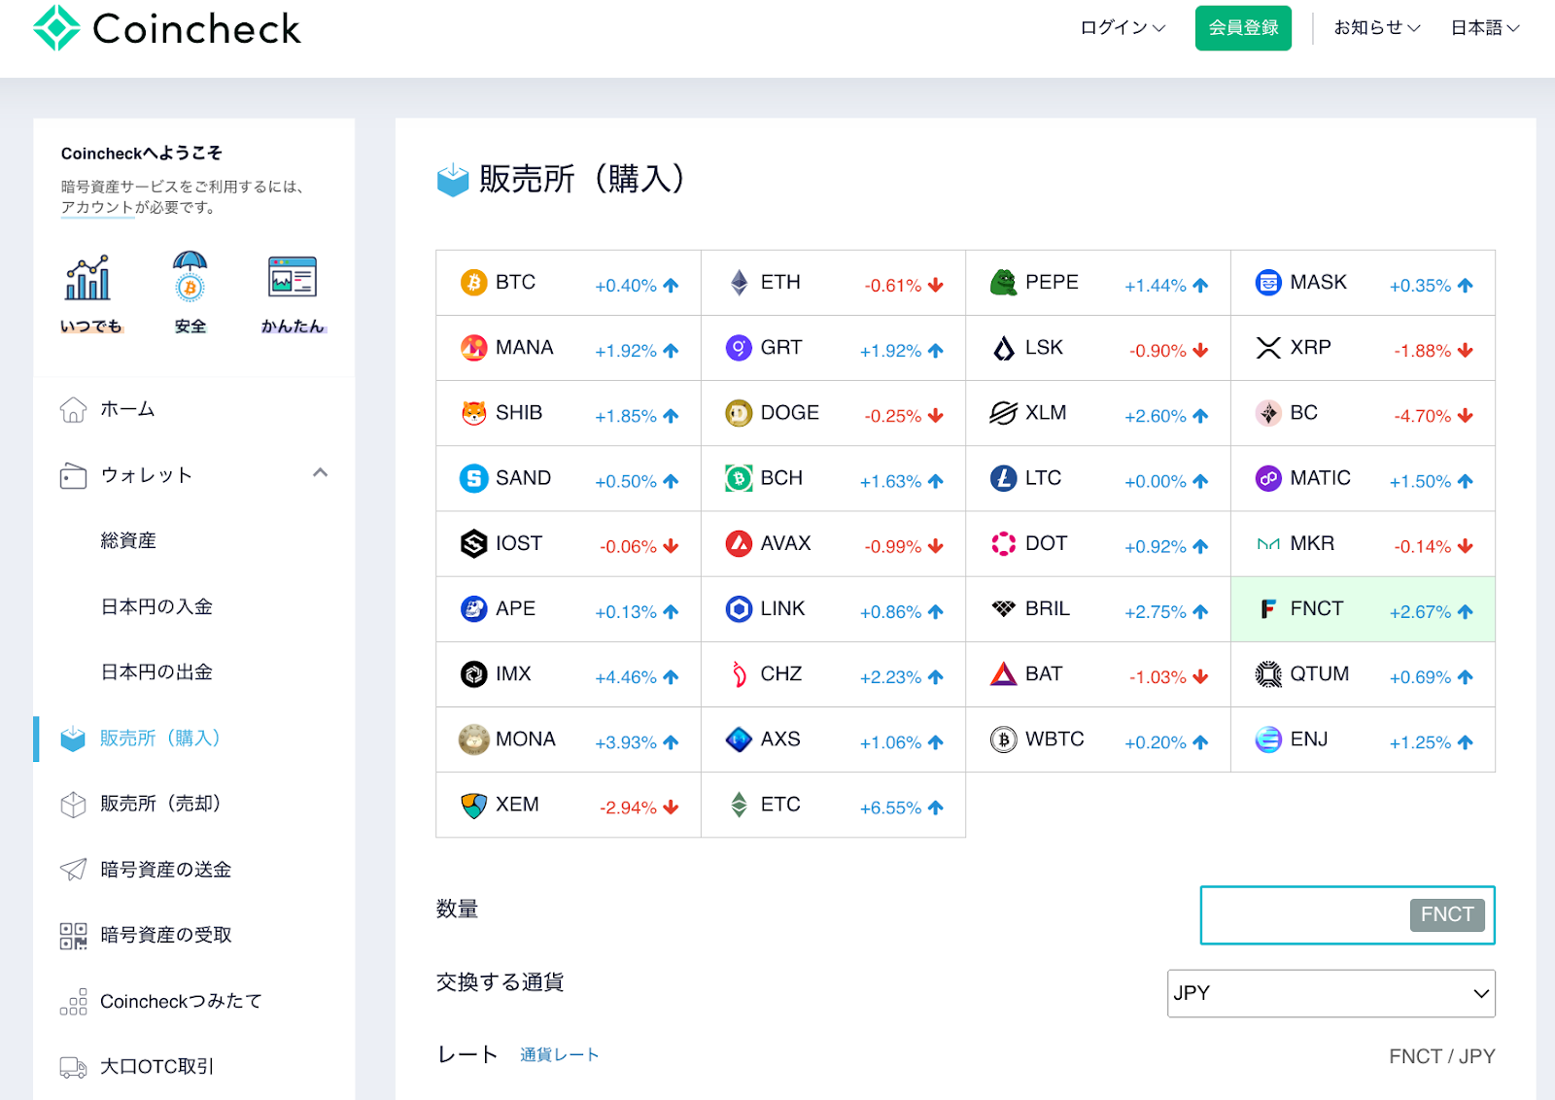Image resolution: width=1555 pixels, height=1100 pixels.
Task: Open 日本円の入金 in the sidebar
Action: point(156,606)
